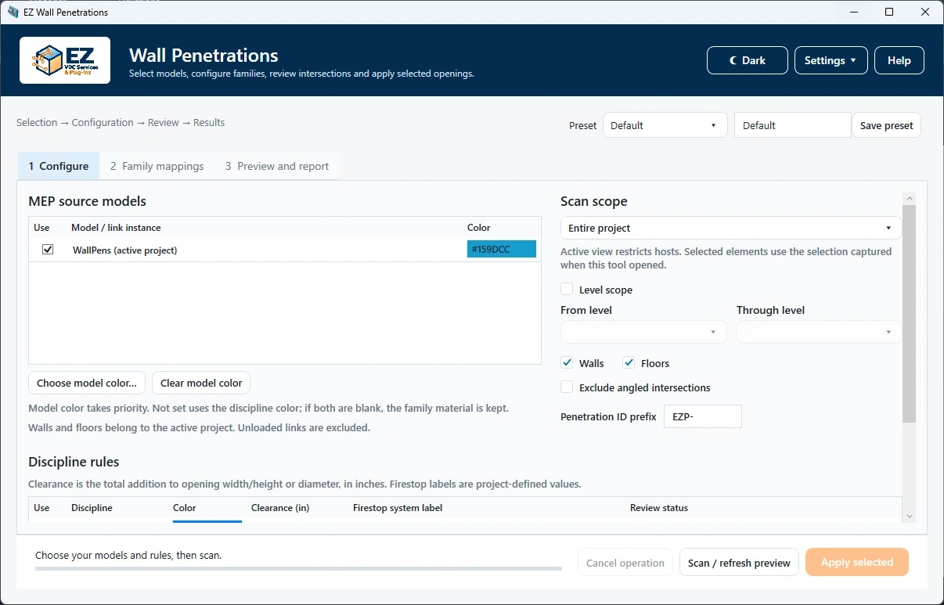The image size is (944, 605).
Task: Expand the Scan scope Entire project dropdown
Action: (x=730, y=228)
